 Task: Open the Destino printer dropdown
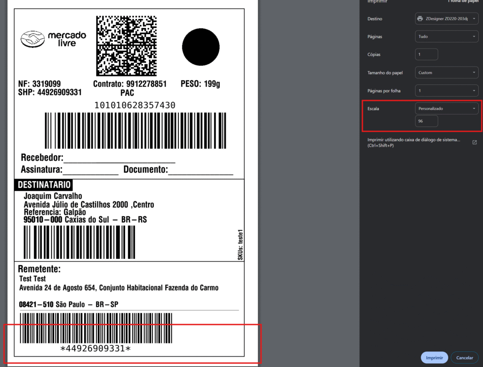[447, 19]
